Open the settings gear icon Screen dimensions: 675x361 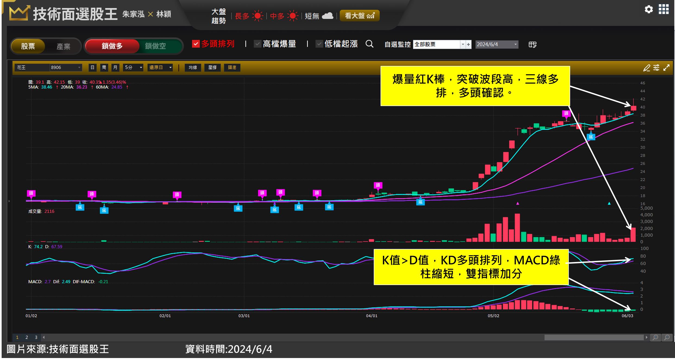pyautogui.click(x=649, y=10)
